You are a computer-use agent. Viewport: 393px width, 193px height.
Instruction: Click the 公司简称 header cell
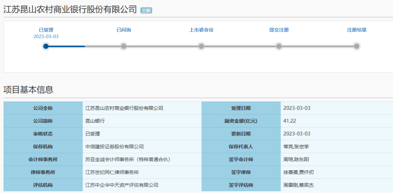43,121
